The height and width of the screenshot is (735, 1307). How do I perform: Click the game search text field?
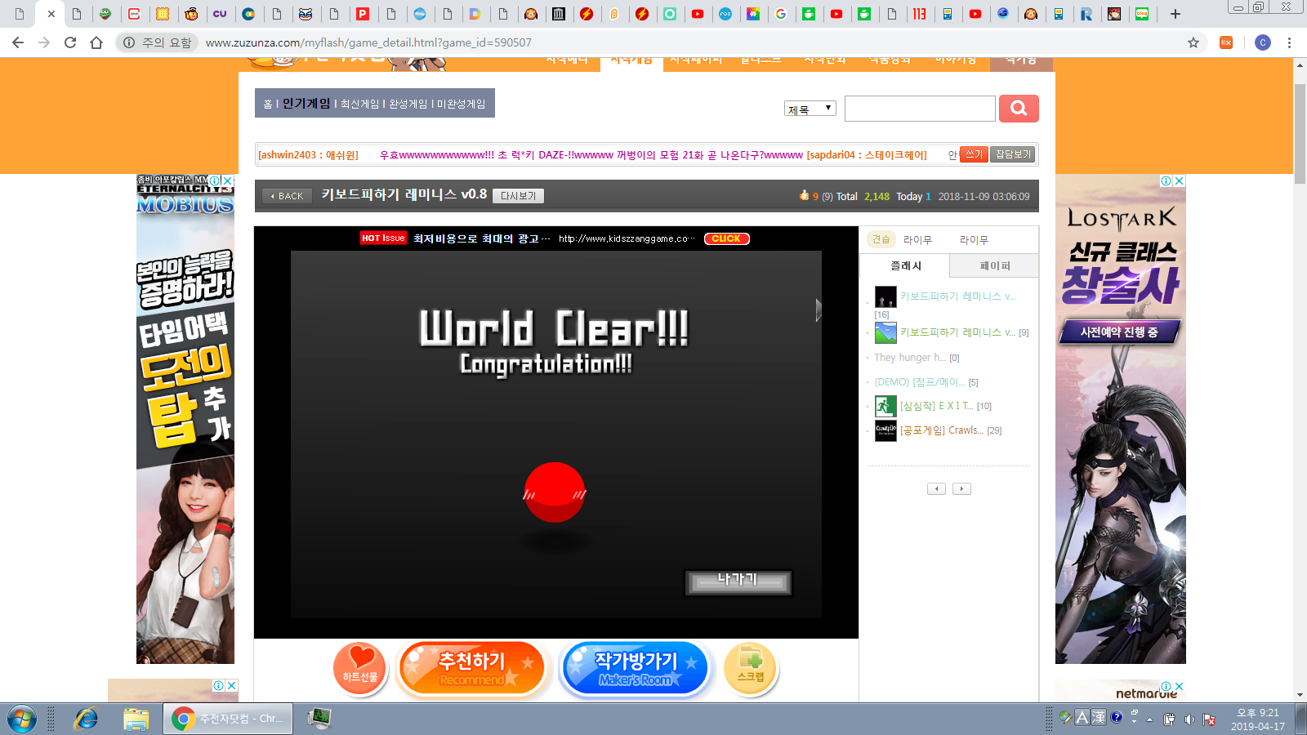[x=920, y=109]
